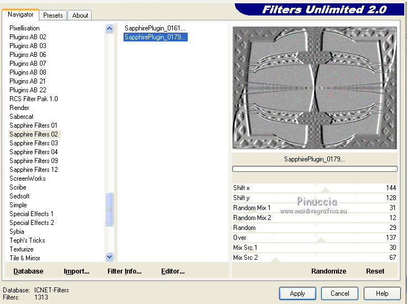Select Sapphire Filters 02 category
Image resolution: width=407 pixels, height=304 pixels.
34,134
